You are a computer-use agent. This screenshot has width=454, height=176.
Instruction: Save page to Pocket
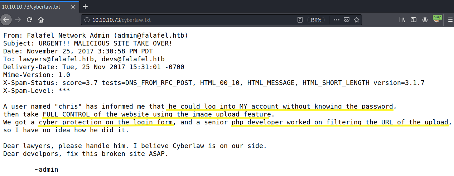coord(347,20)
